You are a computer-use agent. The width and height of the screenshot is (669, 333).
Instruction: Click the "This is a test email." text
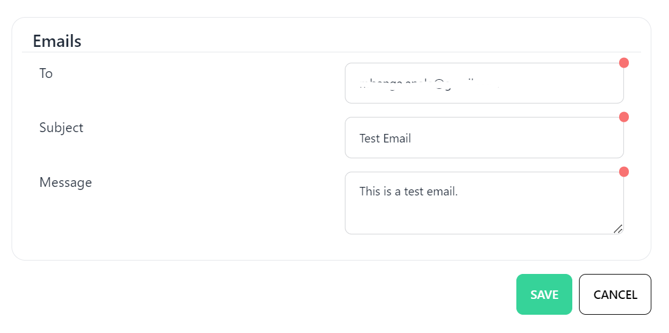point(408,191)
